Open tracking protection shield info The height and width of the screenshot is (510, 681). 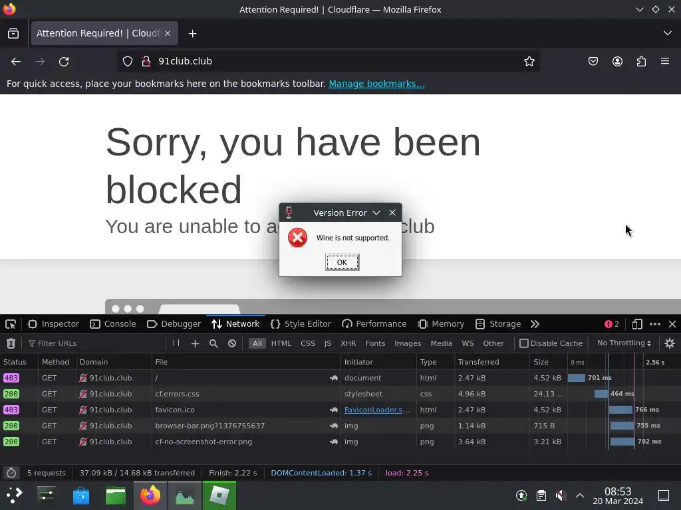pos(127,61)
